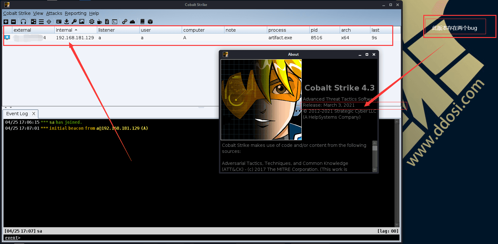The width and height of the screenshot is (498, 244).
Task: Click Event Log scroll down arrow
Action: tap(397, 225)
